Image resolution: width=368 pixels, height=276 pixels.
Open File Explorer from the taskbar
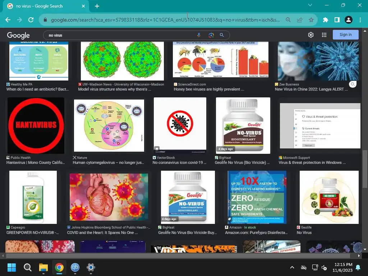tap(43, 267)
